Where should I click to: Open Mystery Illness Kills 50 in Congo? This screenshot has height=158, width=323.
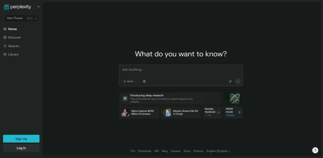181,113
